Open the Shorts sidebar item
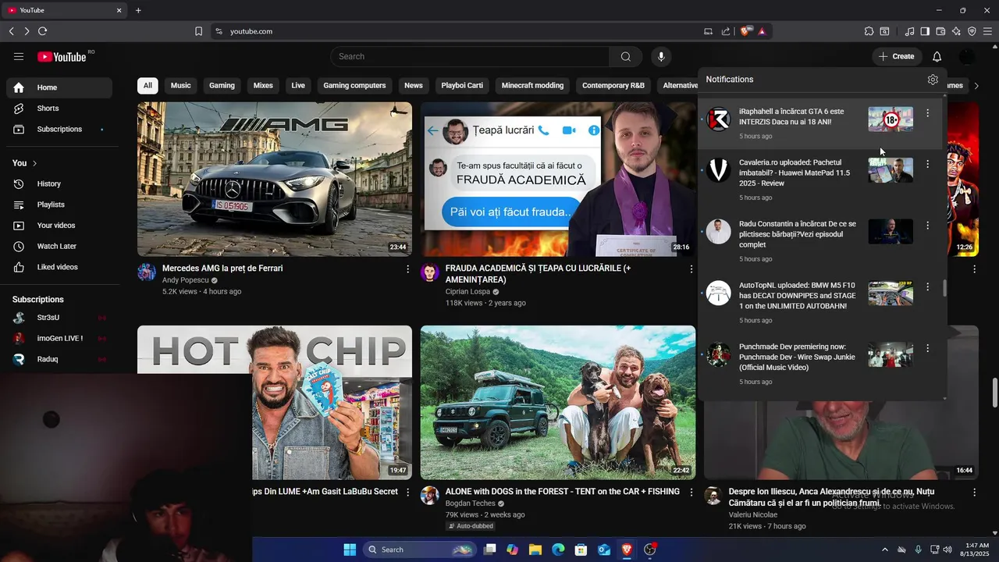Viewport: 999px width, 562px height. click(59, 108)
